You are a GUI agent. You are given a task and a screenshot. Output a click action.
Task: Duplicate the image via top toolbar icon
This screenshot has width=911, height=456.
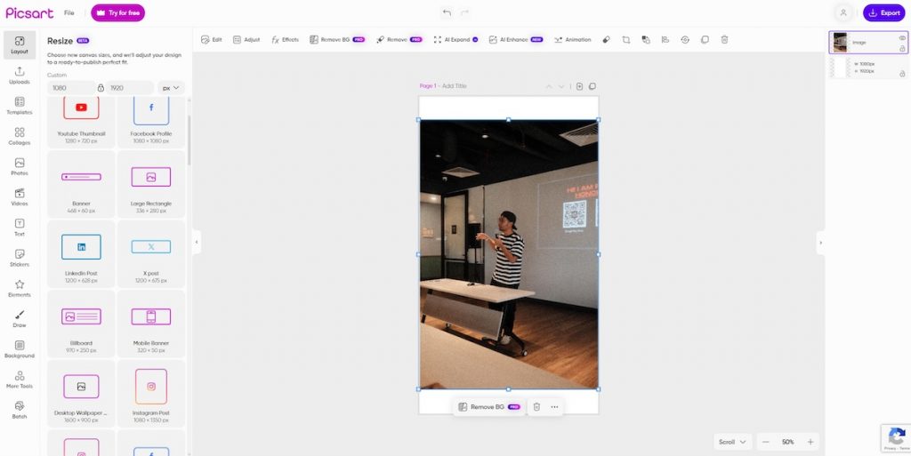[705, 39]
